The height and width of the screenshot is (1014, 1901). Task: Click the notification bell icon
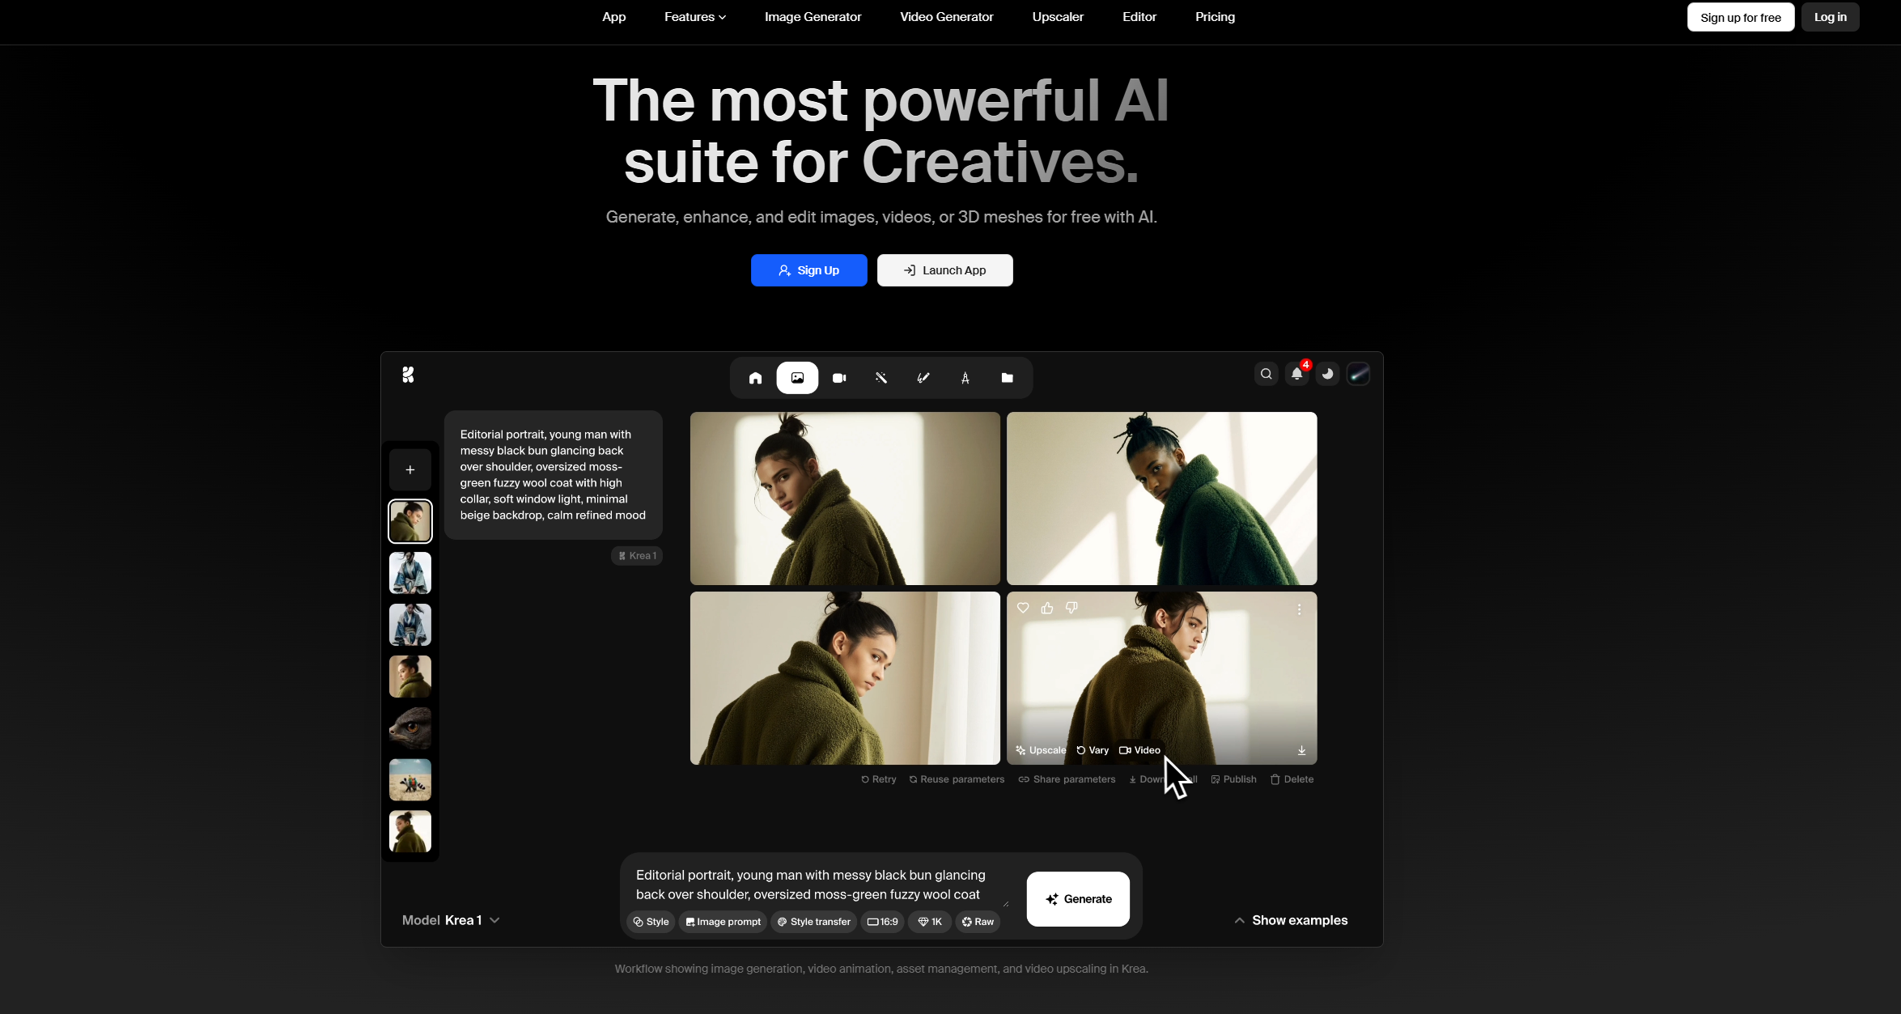(x=1296, y=374)
